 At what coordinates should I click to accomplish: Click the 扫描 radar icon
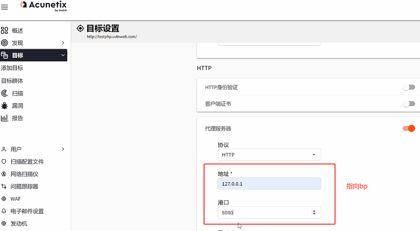click(4, 93)
